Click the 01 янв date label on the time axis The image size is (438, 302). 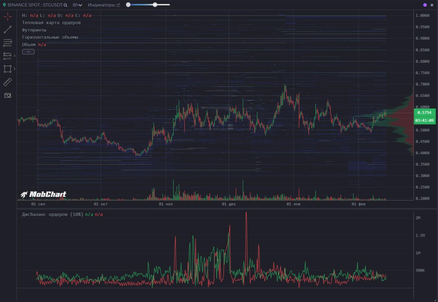293,204
